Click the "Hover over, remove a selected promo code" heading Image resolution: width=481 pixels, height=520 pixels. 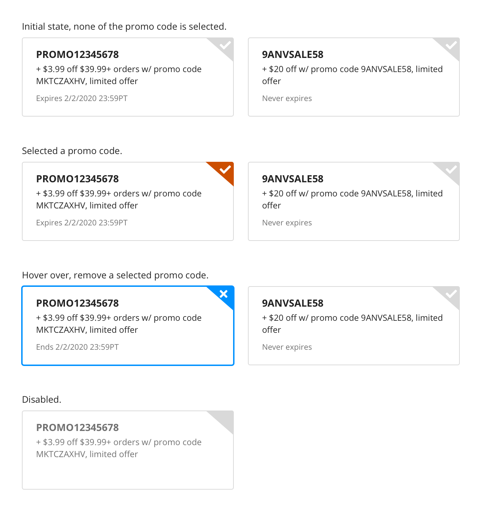115,275
